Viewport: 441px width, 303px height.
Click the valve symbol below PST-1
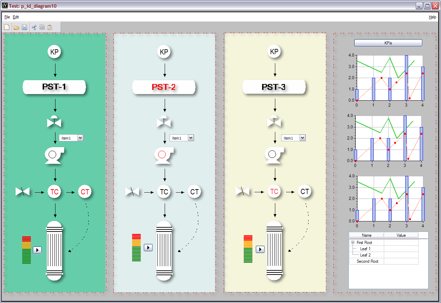(54, 121)
